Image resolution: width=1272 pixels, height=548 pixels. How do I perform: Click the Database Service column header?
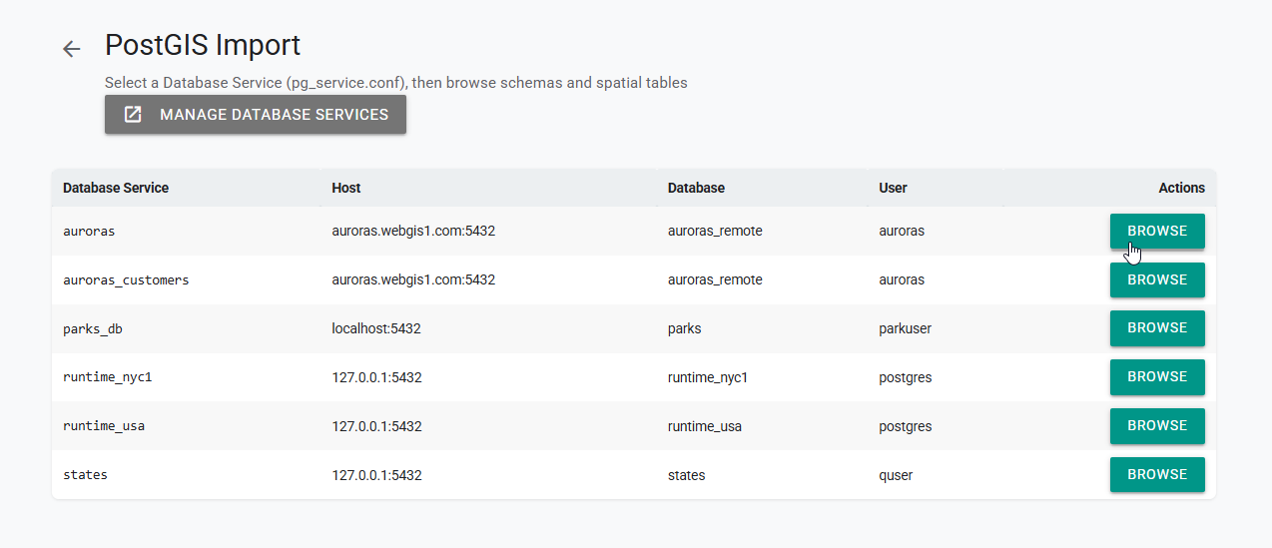(116, 188)
